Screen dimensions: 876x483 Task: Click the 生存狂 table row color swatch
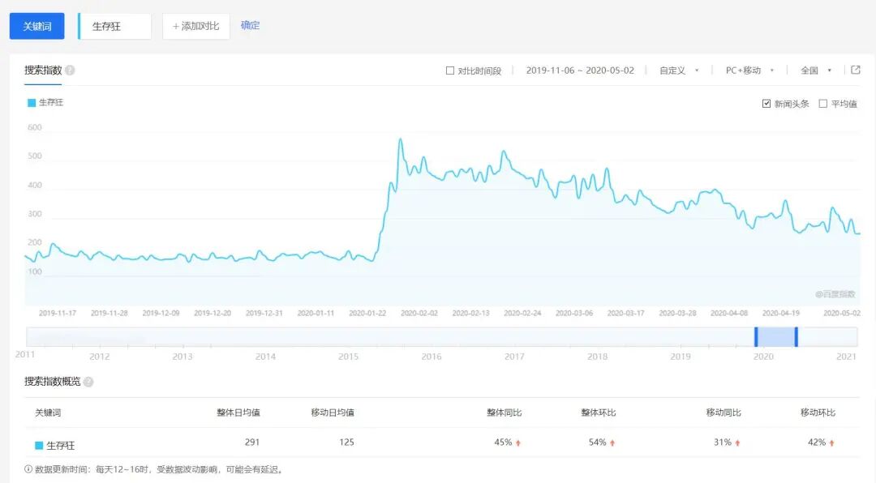(x=39, y=446)
